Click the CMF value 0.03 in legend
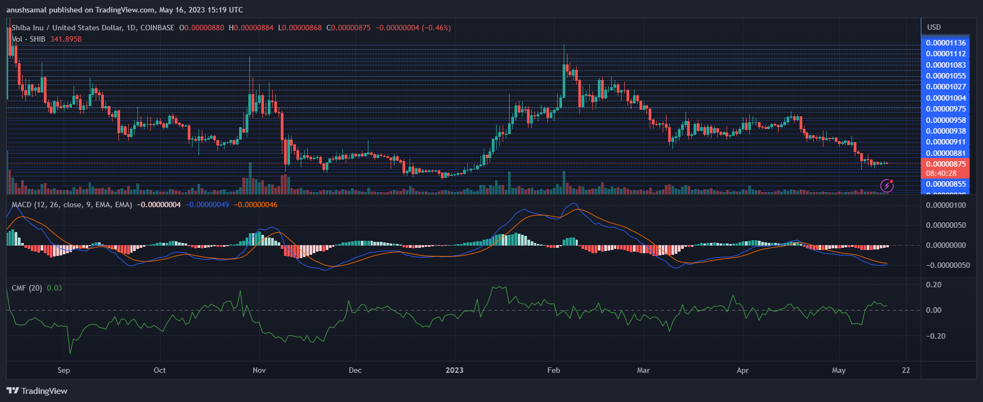 pos(54,288)
